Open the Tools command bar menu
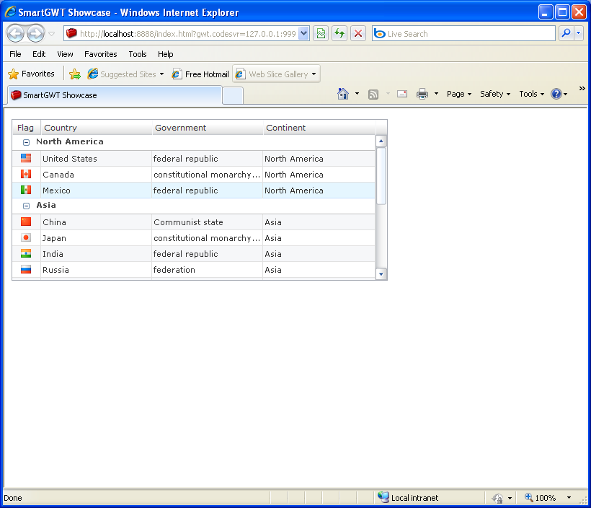This screenshot has height=508, width=591. pyautogui.click(x=531, y=94)
